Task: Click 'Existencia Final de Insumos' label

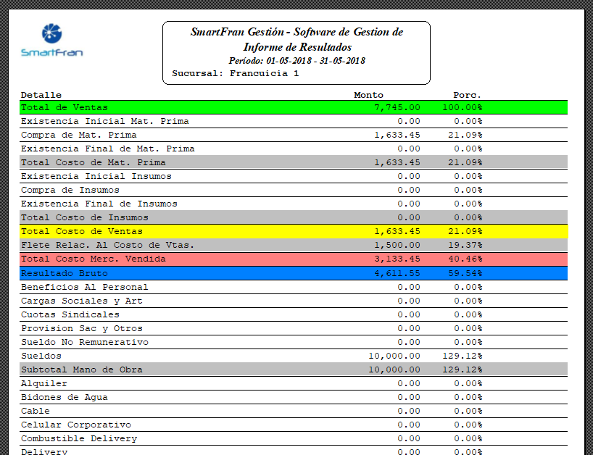Action: (x=99, y=204)
